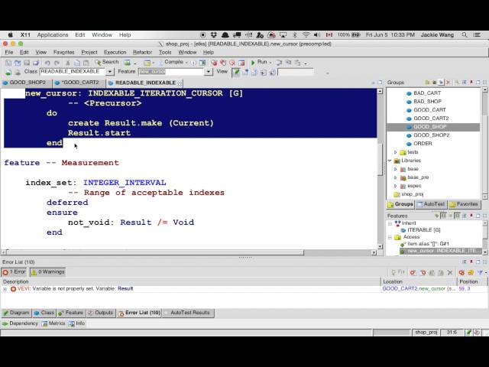489x367 pixels.
Task: Open the Class name combo dropdown
Action: 110,72
